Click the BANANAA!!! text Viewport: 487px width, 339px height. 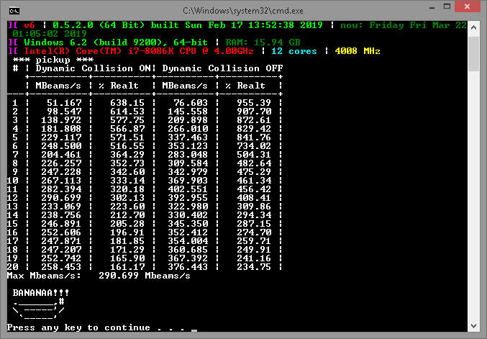click(41, 293)
